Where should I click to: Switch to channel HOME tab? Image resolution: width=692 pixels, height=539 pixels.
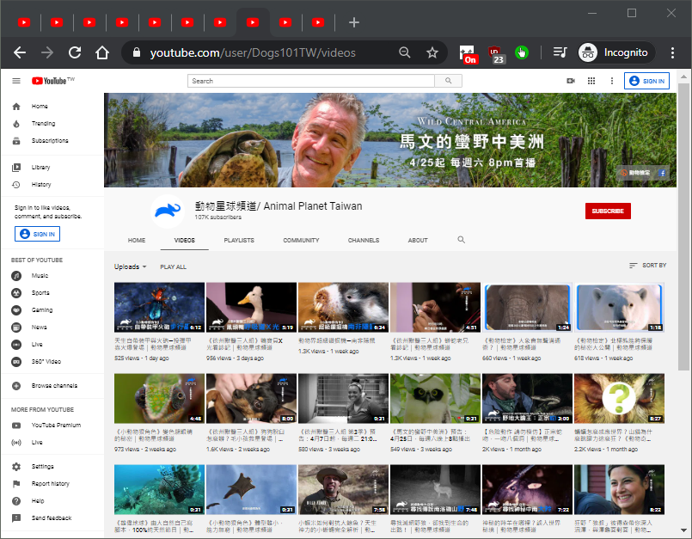tap(137, 240)
